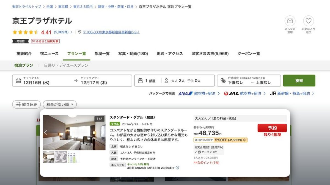Go to 東京２３区内 breadcrumb
The height and width of the screenshot is (185, 330).
(x=83, y=7)
